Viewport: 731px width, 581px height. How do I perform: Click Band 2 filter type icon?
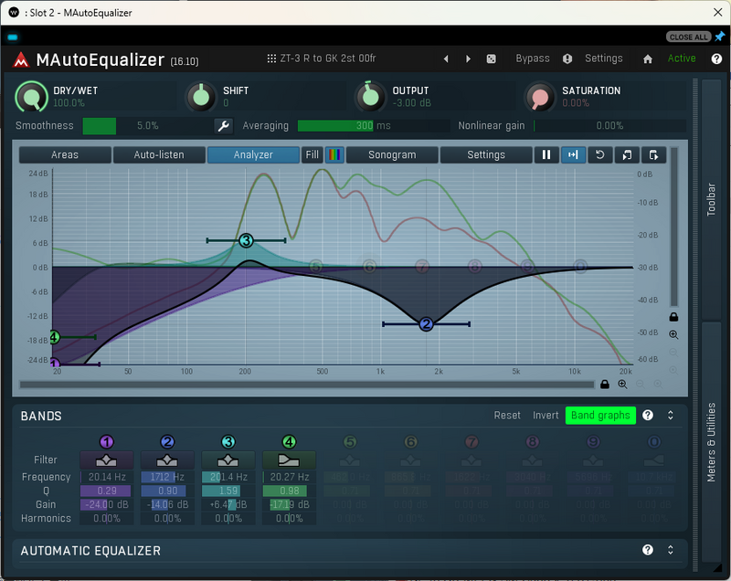coord(167,460)
